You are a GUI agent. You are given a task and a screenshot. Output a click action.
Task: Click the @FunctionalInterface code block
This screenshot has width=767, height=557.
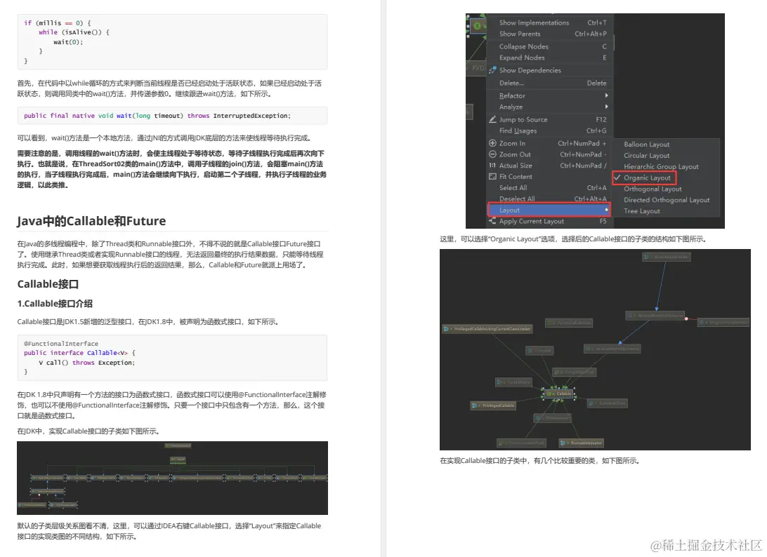pyautogui.click(x=172, y=358)
